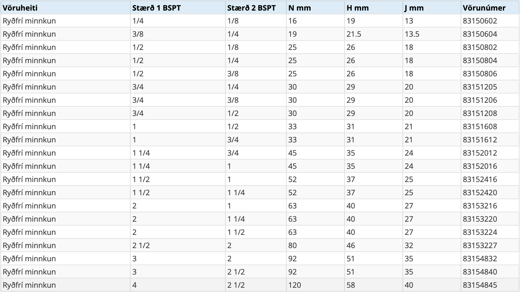Click the 21.5 value in H mm column
520x293 pixels.
tap(354, 34)
